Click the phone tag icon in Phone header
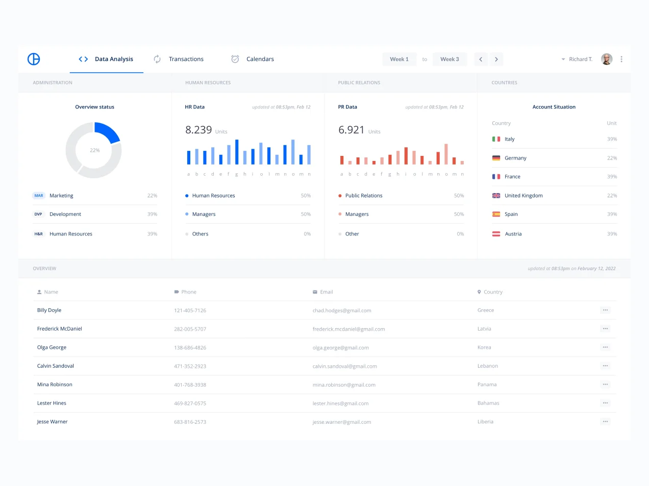649x486 pixels. pos(177,292)
